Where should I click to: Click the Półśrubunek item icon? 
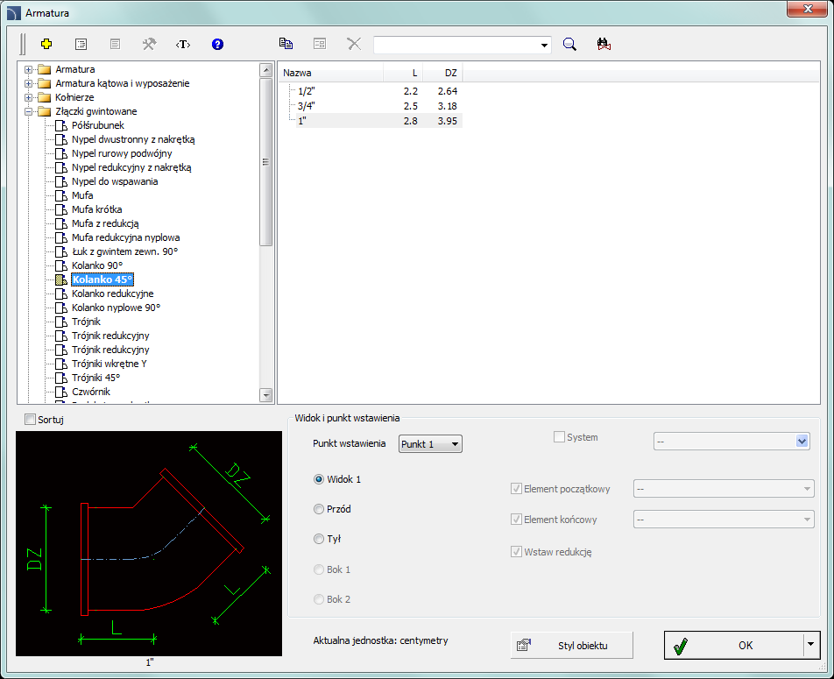coord(61,125)
